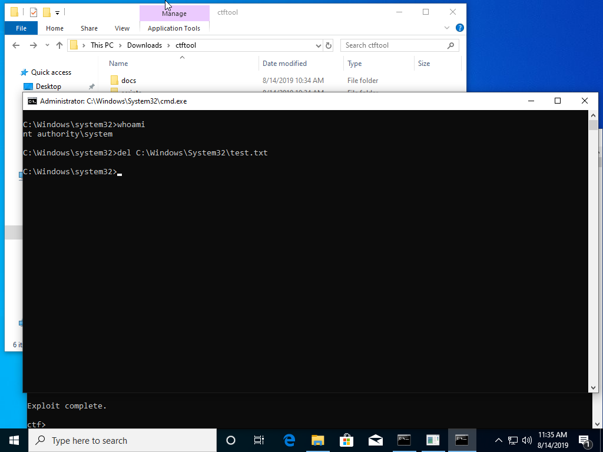Open Customize Quick Access Toolbar dropdown
This screenshot has height=452, width=603.
tap(57, 13)
